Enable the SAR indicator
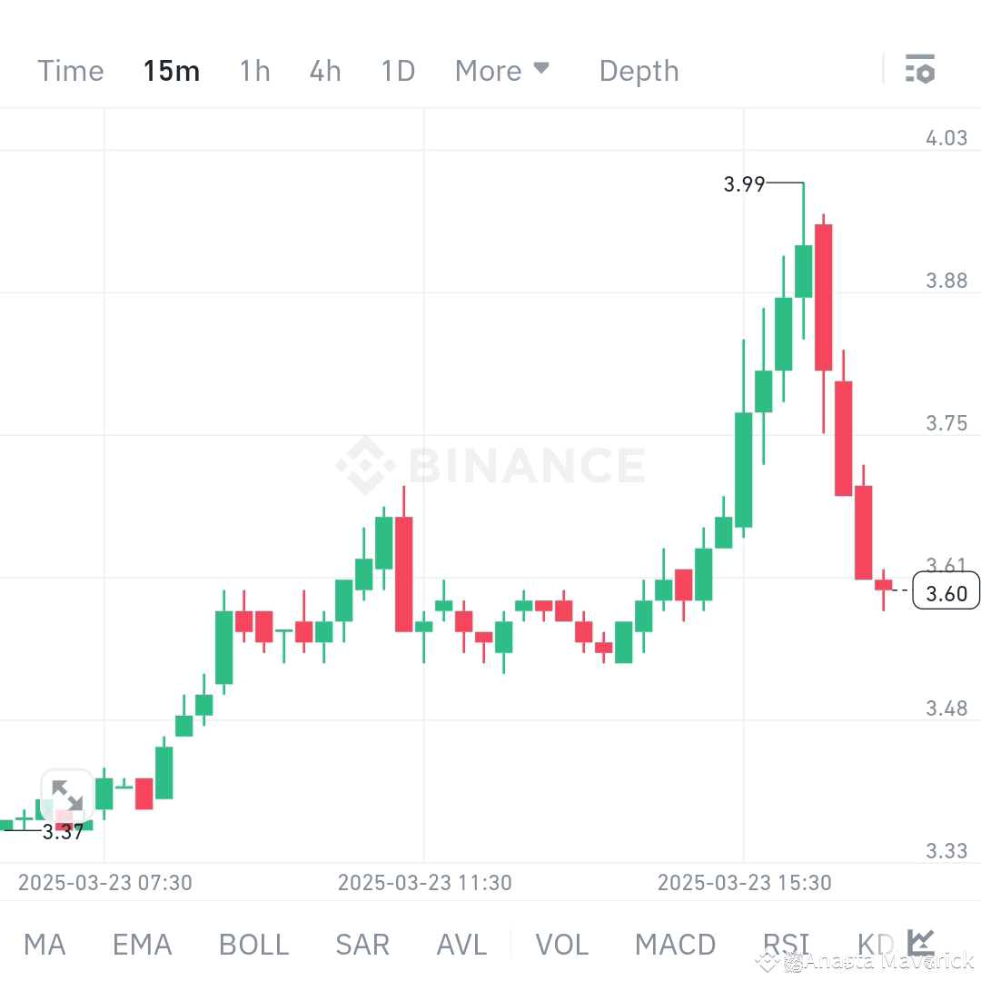This screenshot has width=981, height=981. coord(362,944)
